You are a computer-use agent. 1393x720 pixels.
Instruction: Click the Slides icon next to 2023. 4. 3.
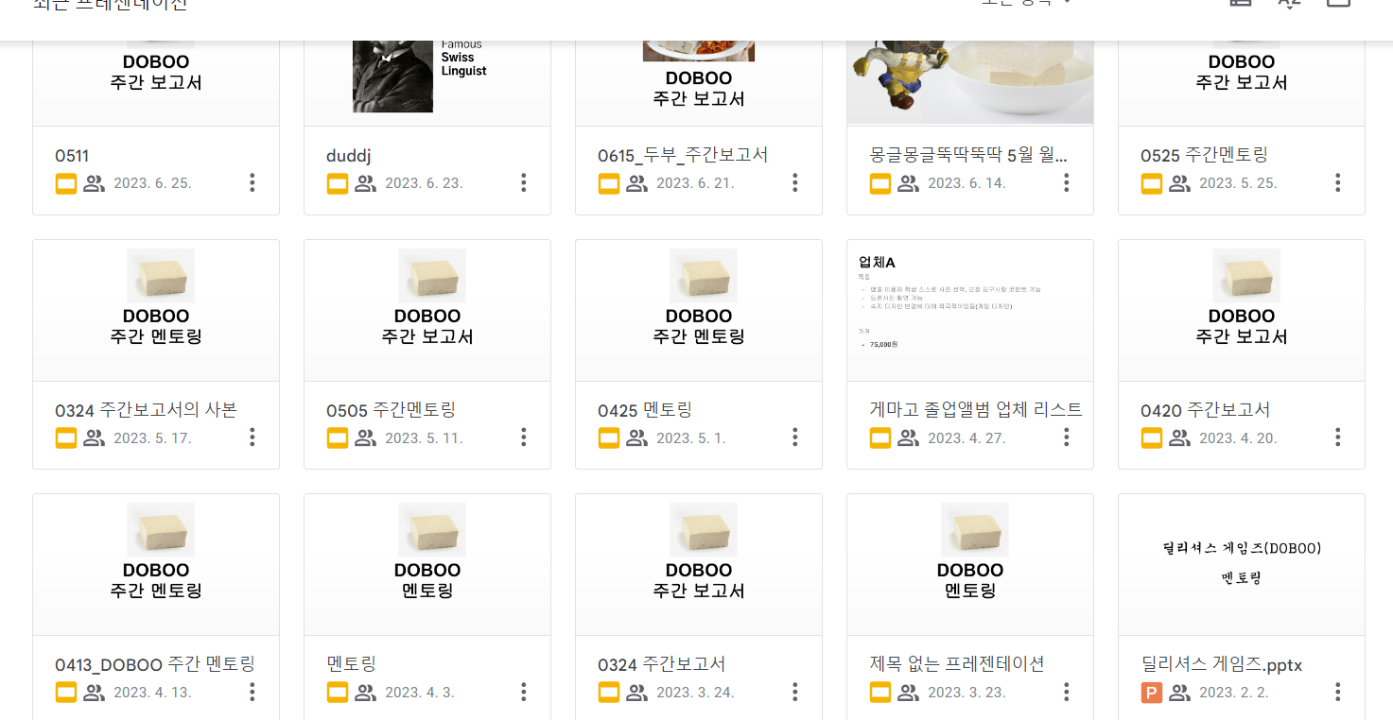(x=338, y=693)
